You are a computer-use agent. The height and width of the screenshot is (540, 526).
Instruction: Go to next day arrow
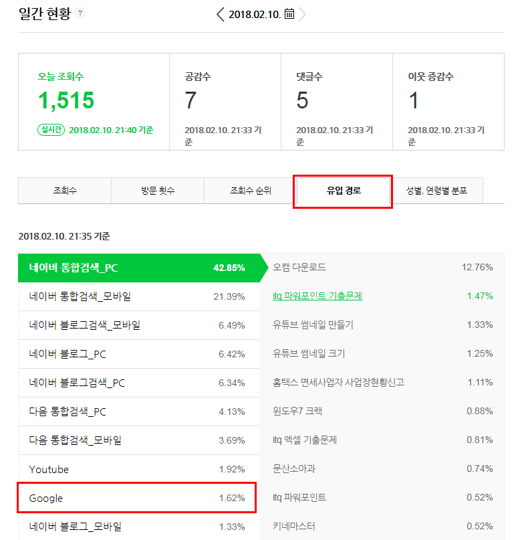(x=303, y=14)
